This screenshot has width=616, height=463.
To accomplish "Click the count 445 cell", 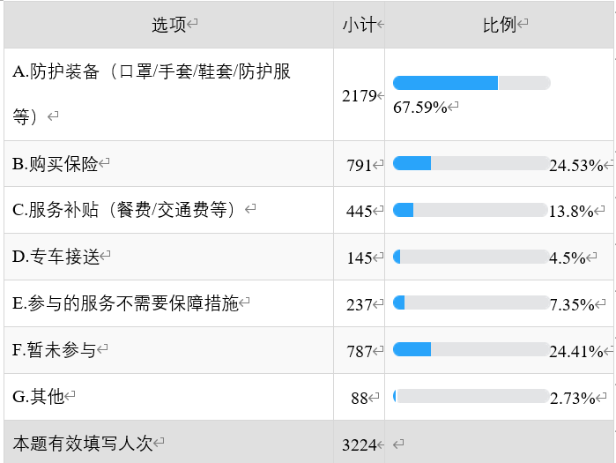I will [x=359, y=211].
